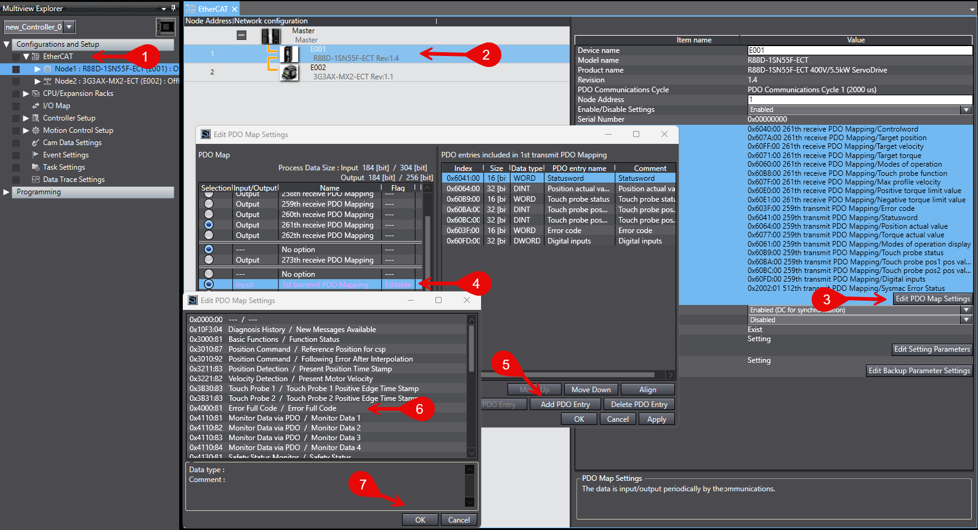This screenshot has width=978, height=530.
Task: Click the Task Settings icon
Action: (x=36, y=167)
